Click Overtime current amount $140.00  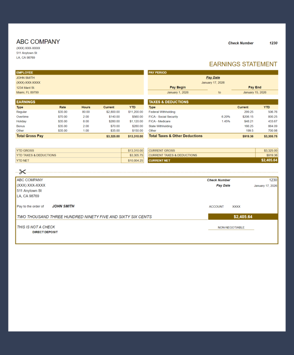pos(114,116)
